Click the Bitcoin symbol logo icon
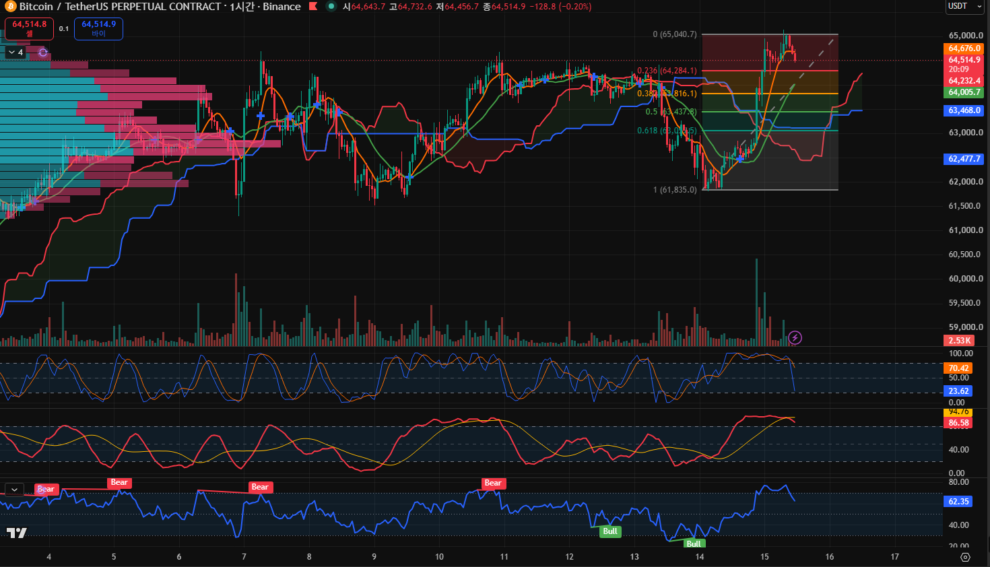 click(9, 7)
